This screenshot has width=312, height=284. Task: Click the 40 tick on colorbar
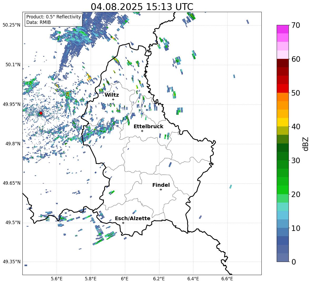point(296,127)
